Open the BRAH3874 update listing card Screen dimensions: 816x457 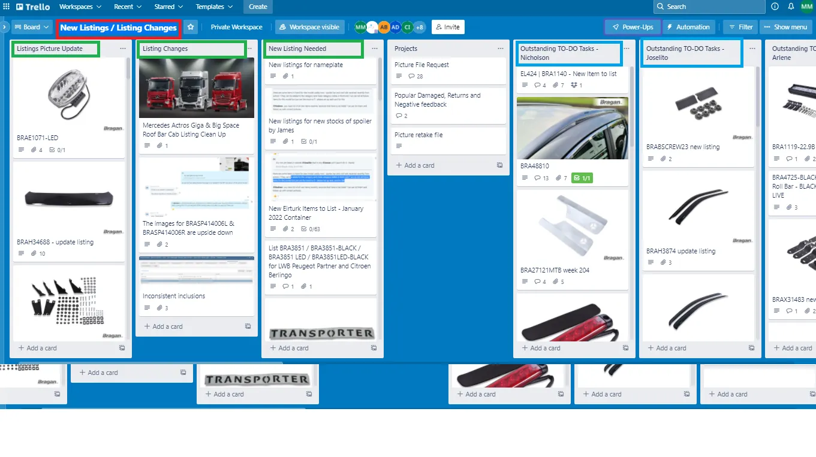point(698,221)
